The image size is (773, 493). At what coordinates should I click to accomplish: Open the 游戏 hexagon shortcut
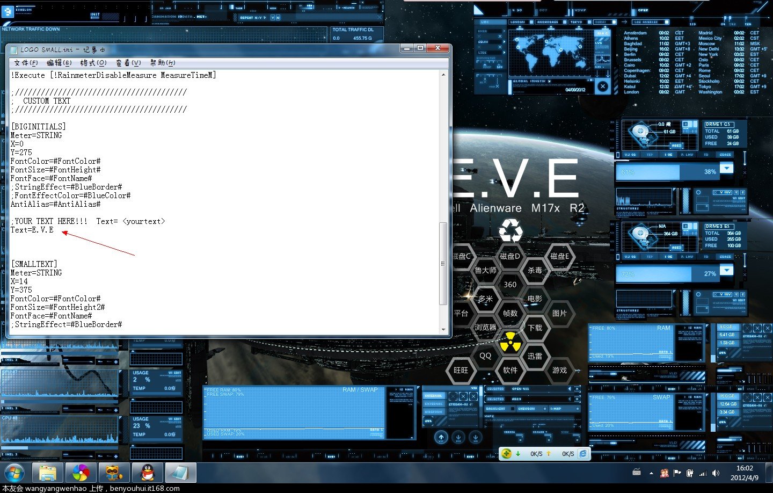[559, 370]
